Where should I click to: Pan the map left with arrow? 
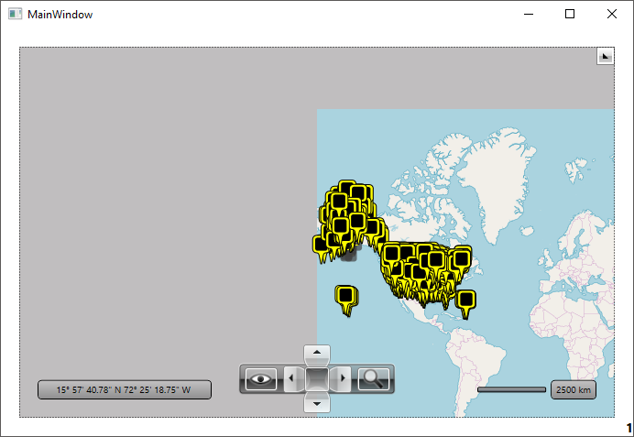point(293,378)
